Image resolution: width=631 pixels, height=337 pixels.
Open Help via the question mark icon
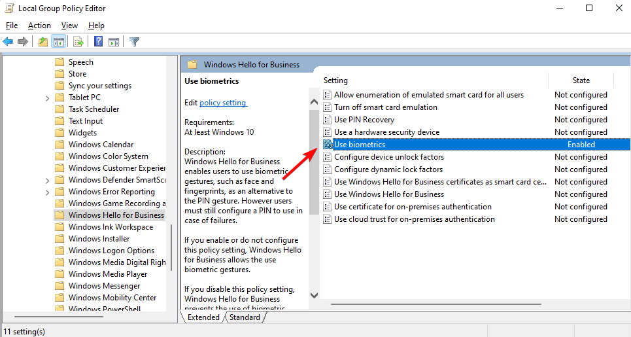[98, 41]
